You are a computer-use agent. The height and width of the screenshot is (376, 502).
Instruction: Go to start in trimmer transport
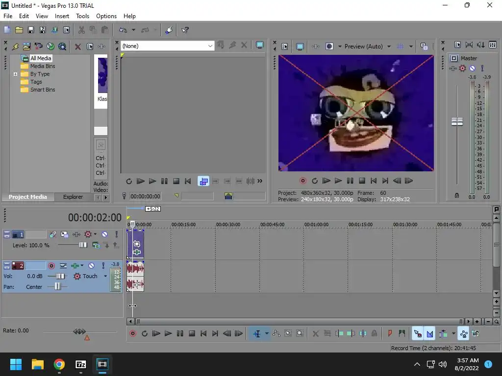[x=188, y=181]
